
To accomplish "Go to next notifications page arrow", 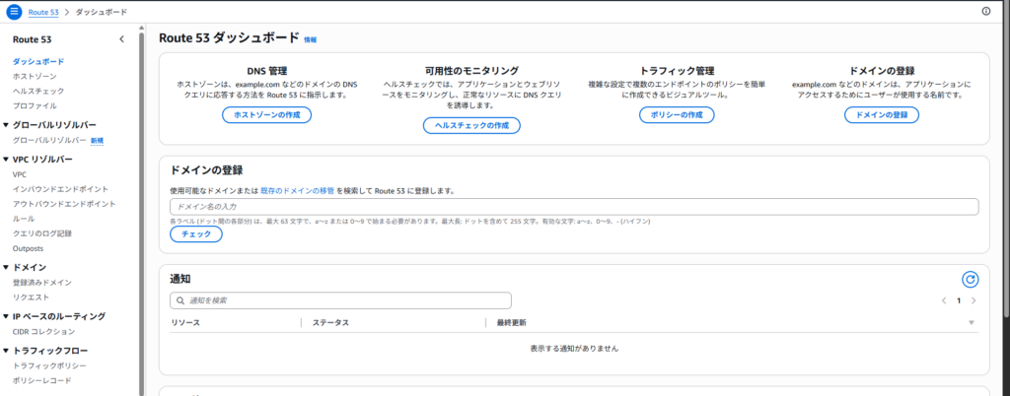I will (974, 300).
